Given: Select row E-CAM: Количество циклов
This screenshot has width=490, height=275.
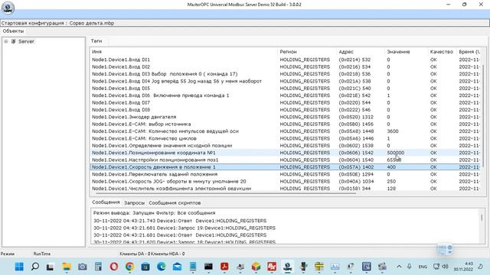Looking at the screenshot, I should [286, 138].
